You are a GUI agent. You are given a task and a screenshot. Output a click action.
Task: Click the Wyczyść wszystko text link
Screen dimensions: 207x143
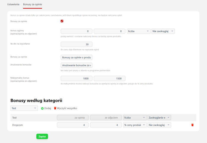(x=67, y=108)
